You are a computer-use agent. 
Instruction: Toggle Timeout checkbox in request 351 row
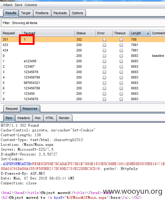pyautogui.click(x=121, y=39)
